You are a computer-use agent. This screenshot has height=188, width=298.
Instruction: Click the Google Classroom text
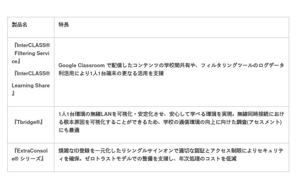[81, 65]
